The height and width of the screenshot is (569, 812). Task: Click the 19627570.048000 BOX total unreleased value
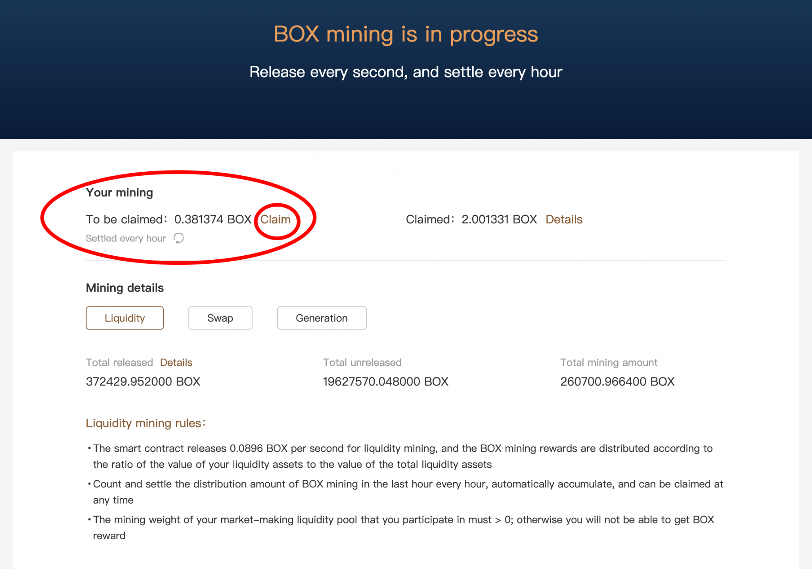pos(385,381)
